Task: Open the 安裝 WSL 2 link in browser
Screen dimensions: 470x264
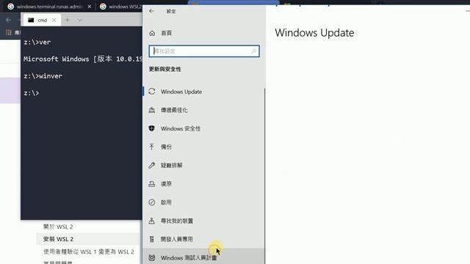Action: tap(58, 239)
